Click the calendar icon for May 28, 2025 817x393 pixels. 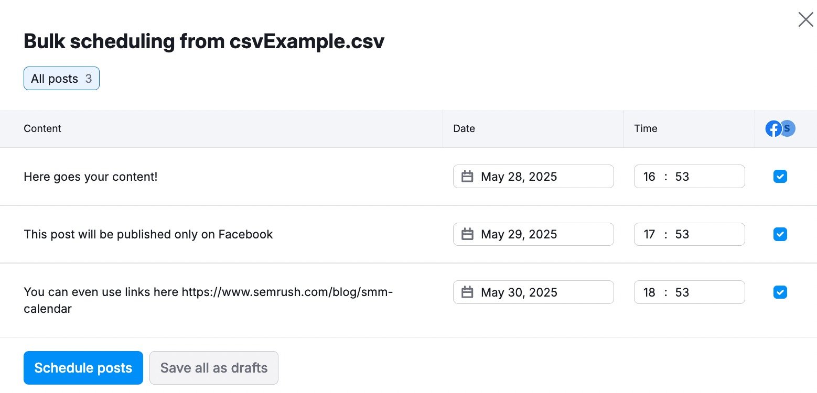point(467,177)
